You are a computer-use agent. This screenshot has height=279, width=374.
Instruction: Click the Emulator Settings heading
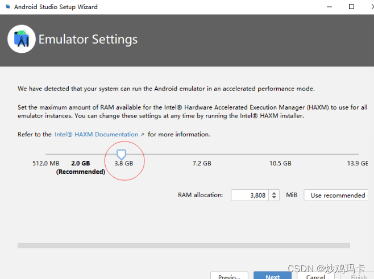click(88, 39)
